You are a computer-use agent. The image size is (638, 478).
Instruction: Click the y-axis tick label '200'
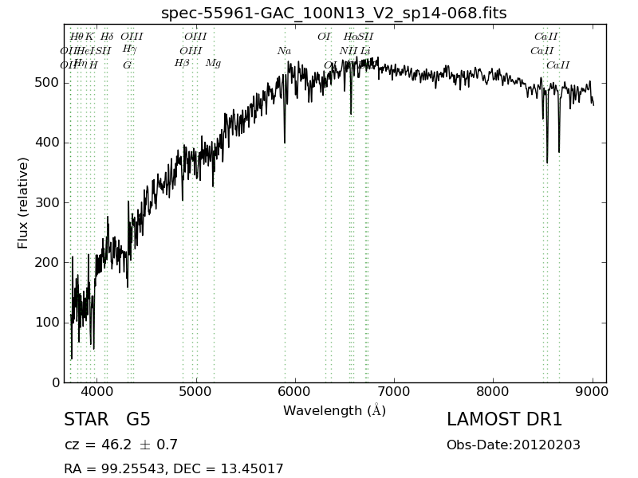[x=48, y=263]
